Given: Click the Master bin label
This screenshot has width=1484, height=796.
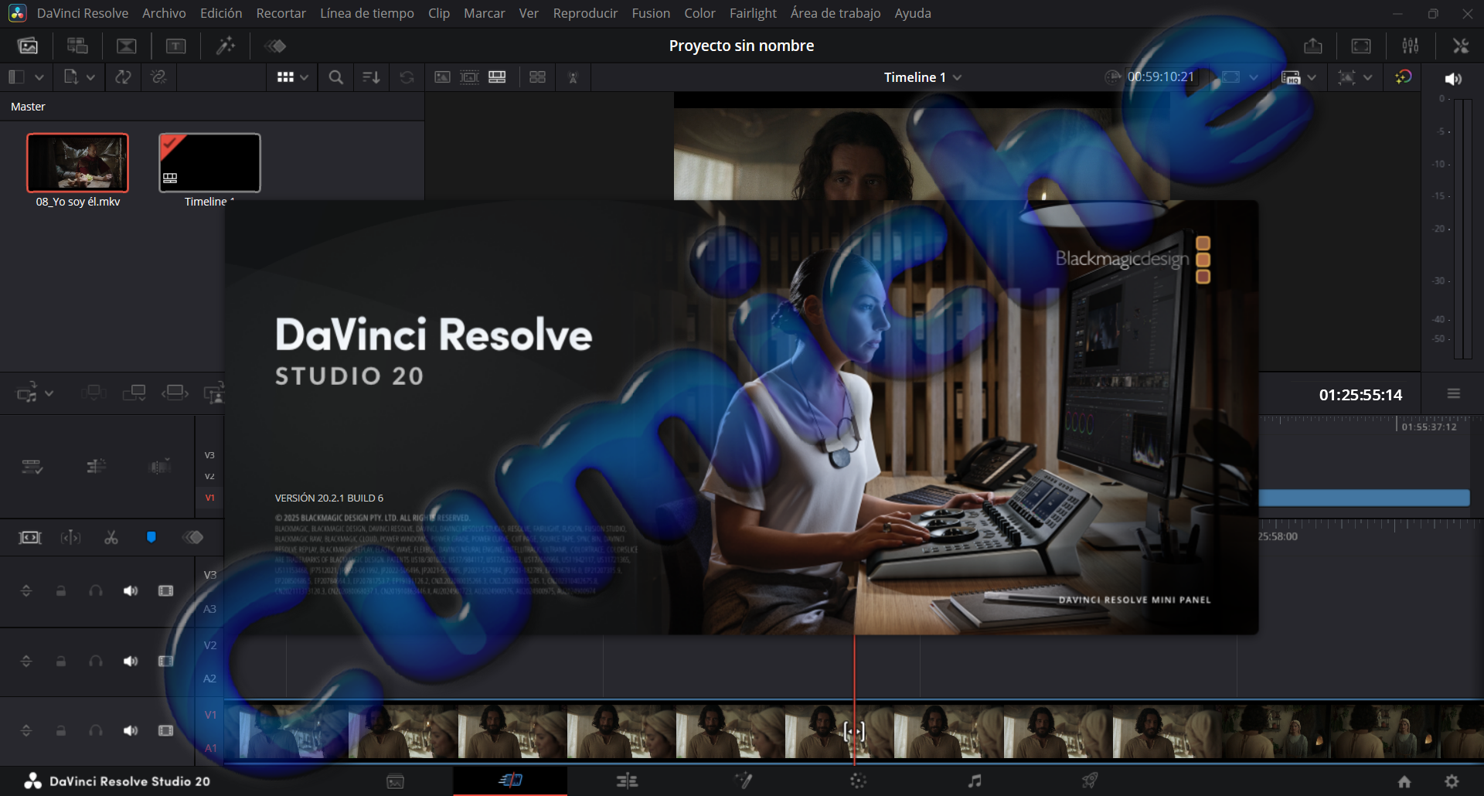Looking at the screenshot, I should [28, 107].
